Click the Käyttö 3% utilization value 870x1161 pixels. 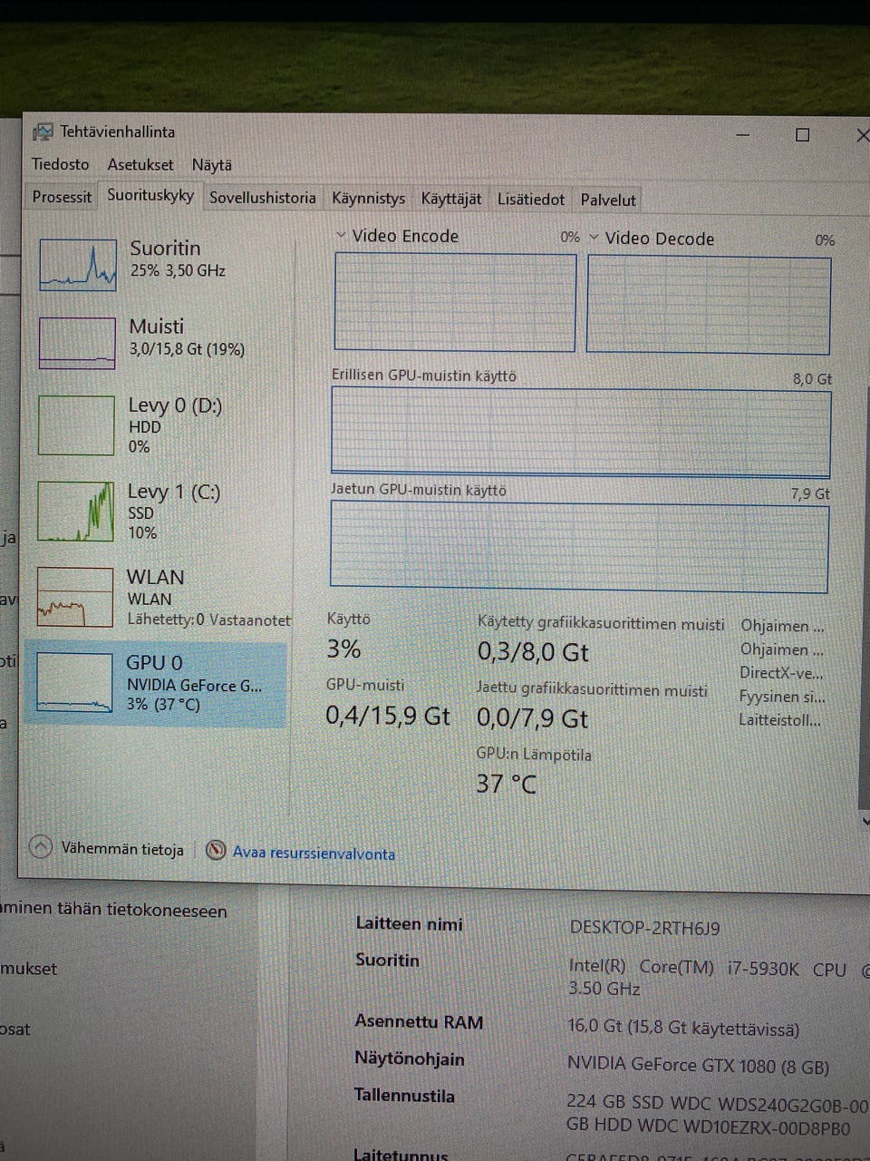point(343,649)
